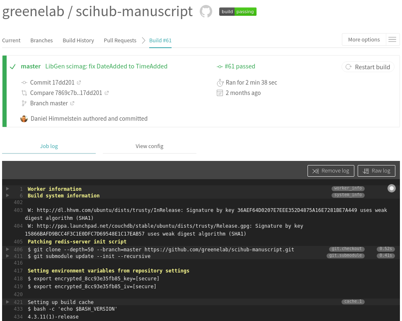Click the Restart build button

point(368,67)
